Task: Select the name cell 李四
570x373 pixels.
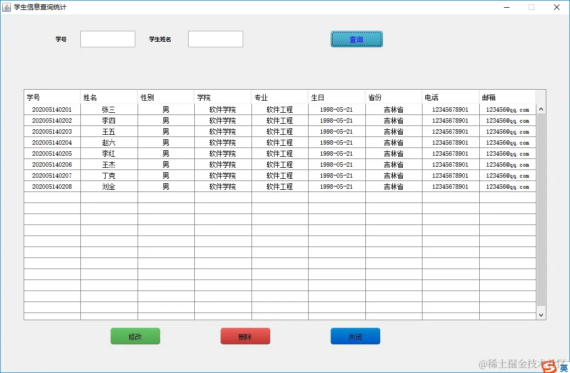Action: pyautogui.click(x=109, y=120)
